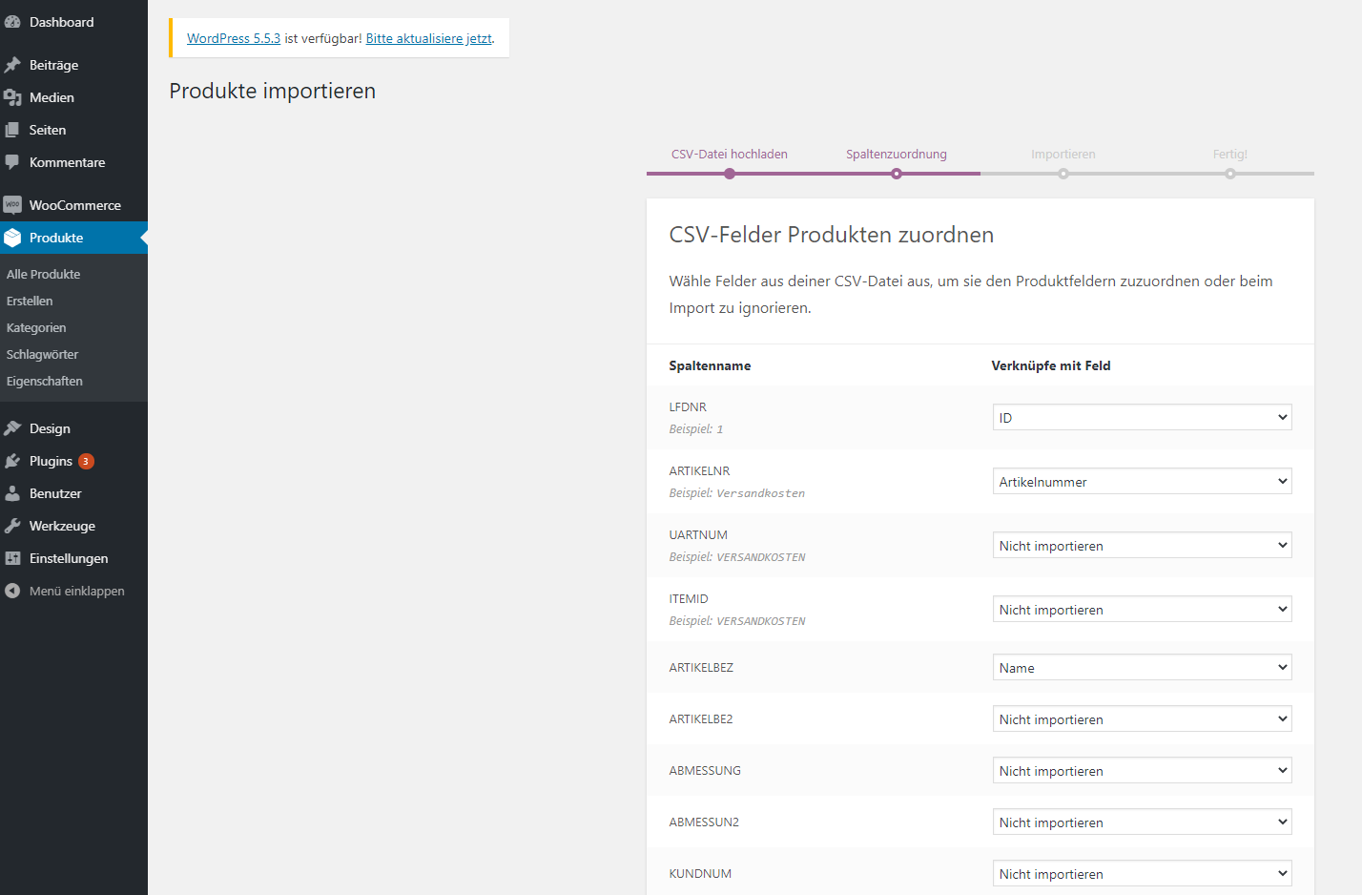This screenshot has width=1362, height=895.
Task: Open the ARTIKELNR field mapping dropdown
Action: (1142, 481)
